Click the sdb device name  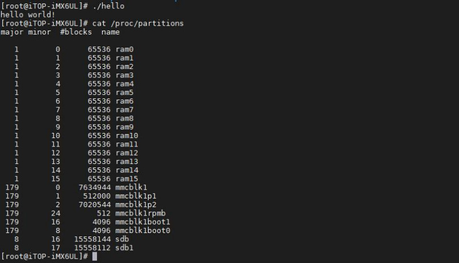122,239
